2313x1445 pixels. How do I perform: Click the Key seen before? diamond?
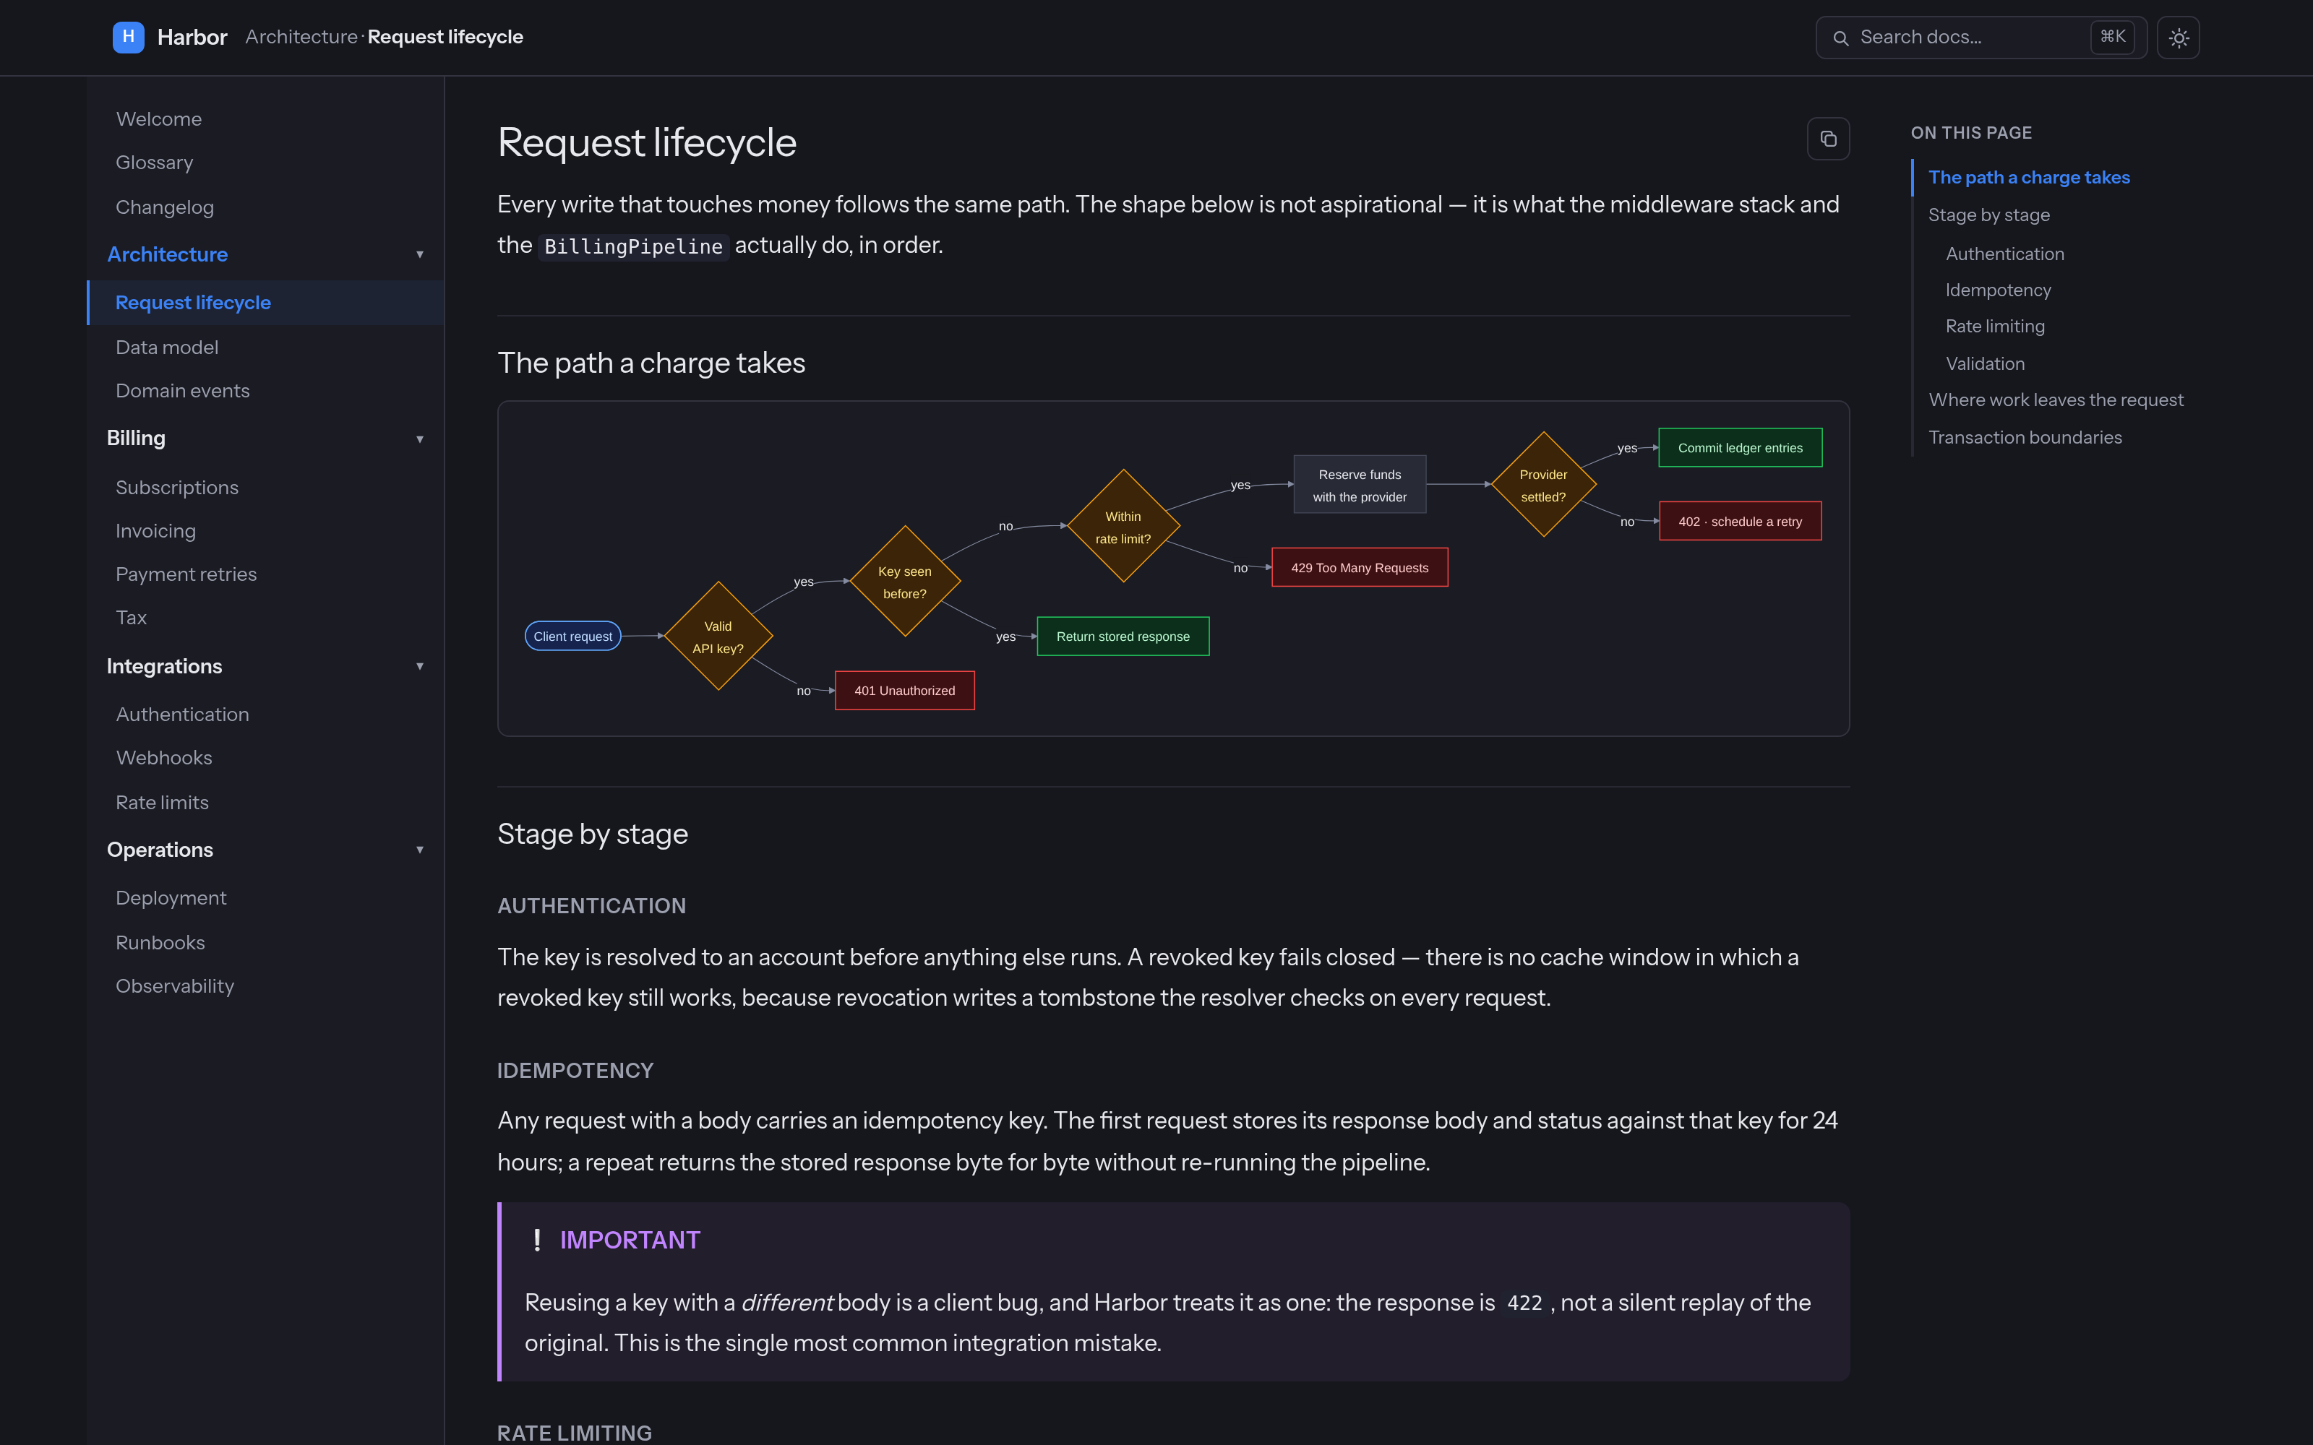[904, 582]
